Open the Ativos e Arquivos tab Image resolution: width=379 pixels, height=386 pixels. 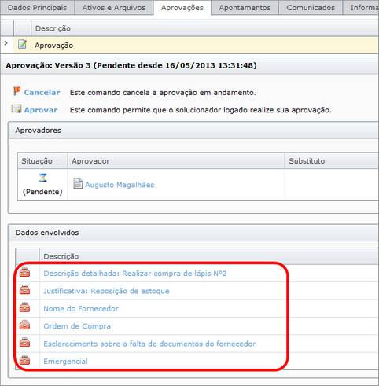[114, 8]
